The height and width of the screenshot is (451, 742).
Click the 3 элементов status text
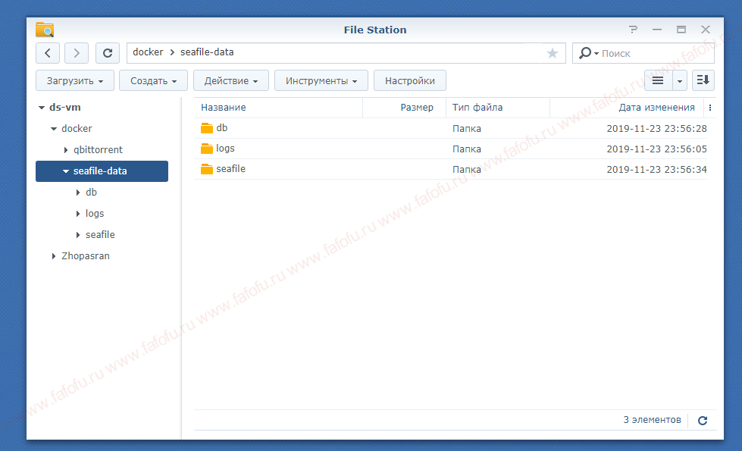(x=652, y=420)
